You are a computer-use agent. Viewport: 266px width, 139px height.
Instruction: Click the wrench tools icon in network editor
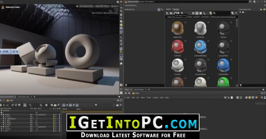(x=225, y=97)
